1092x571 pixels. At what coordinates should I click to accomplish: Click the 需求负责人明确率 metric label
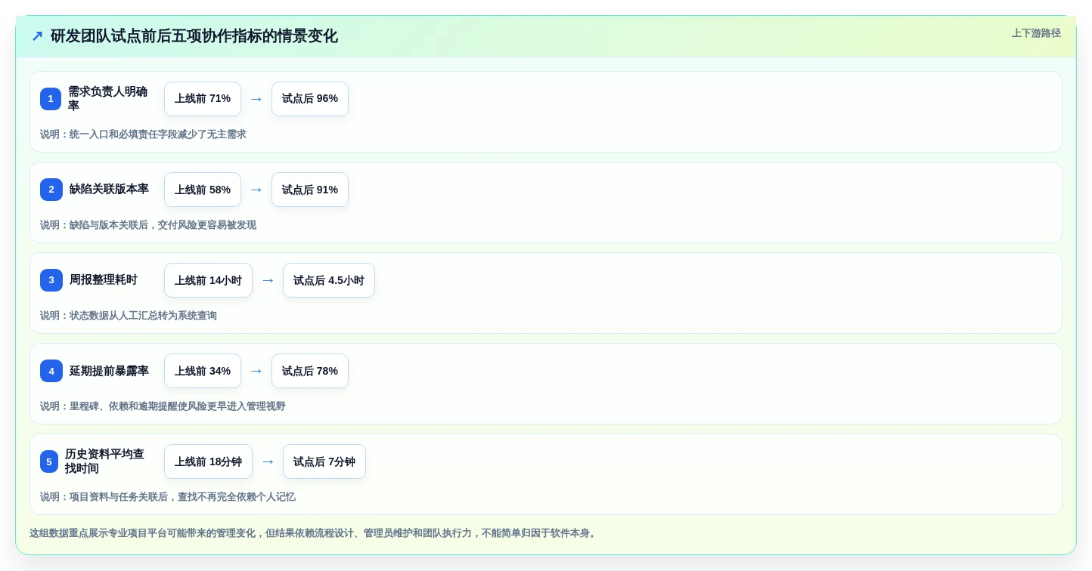pos(108,99)
